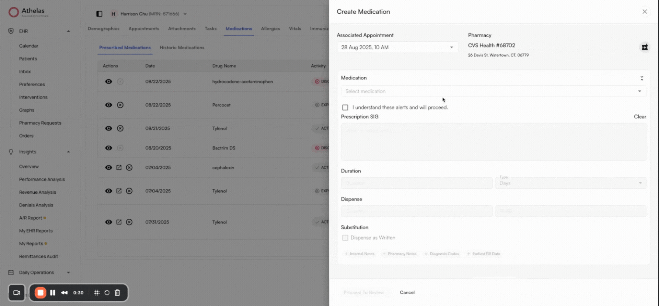Click the Prescription SIG text area

tap(494, 142)
